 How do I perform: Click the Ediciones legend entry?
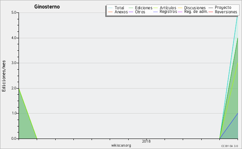point(140,8)
